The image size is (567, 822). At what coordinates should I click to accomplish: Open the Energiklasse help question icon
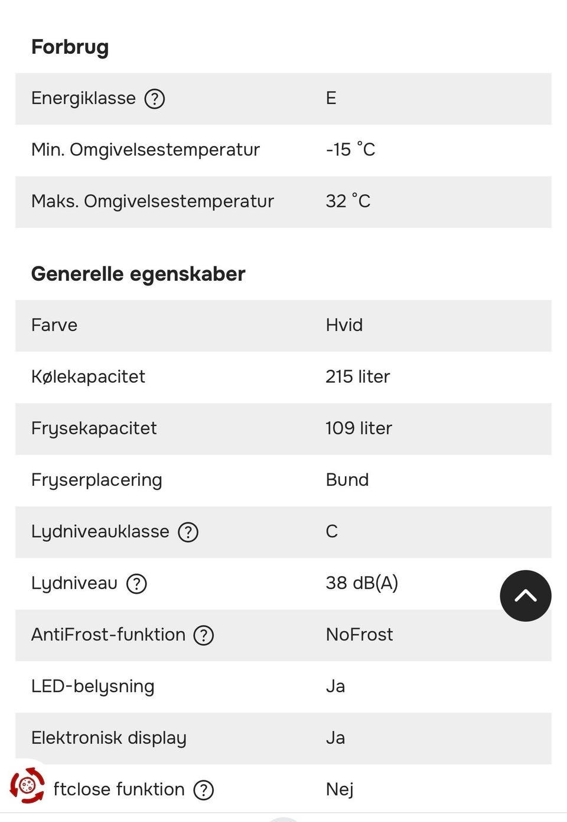(x=155, y=99)
